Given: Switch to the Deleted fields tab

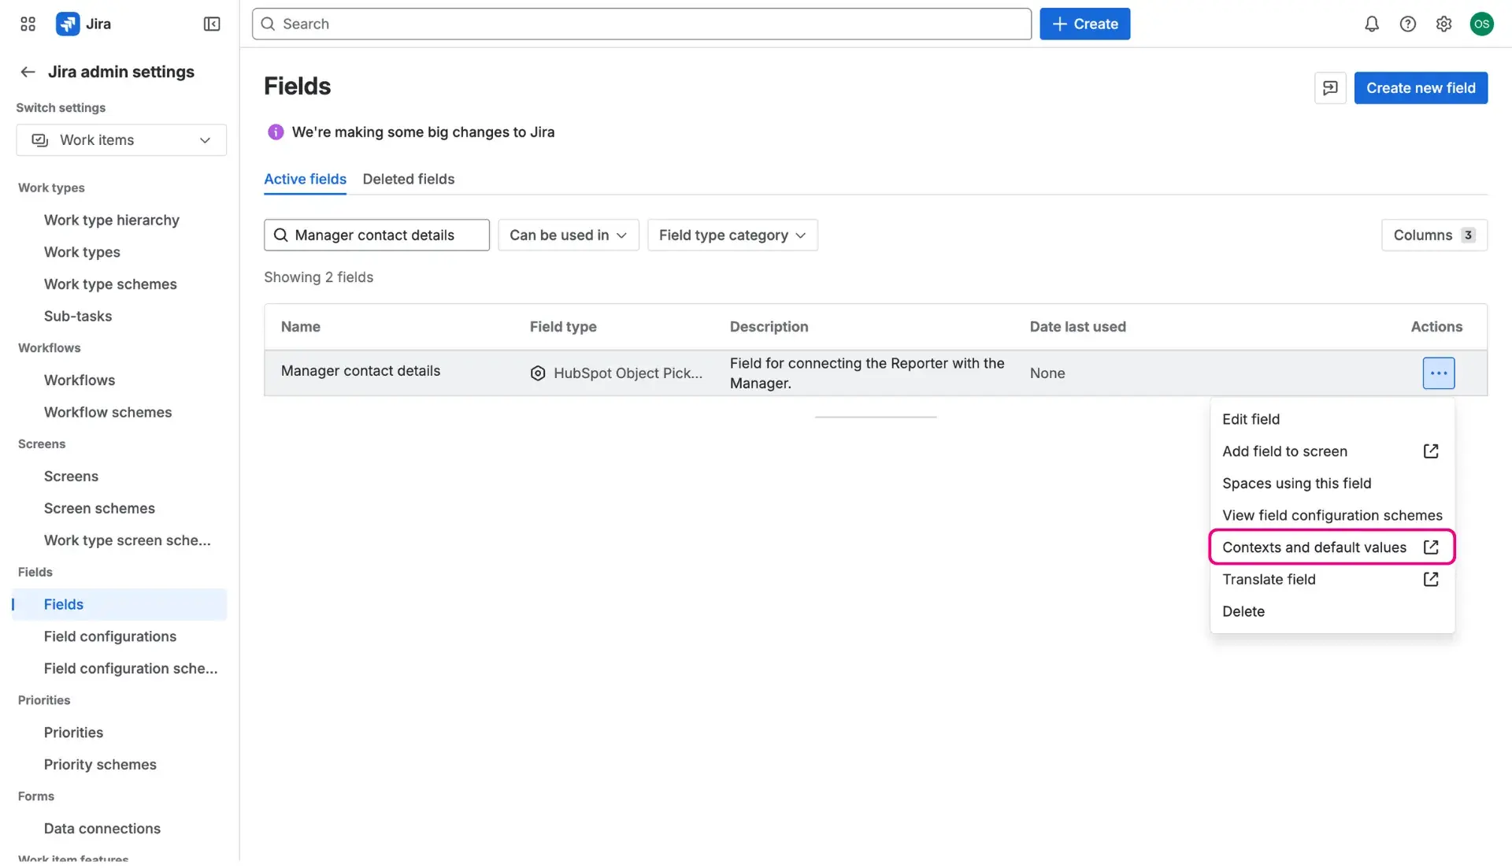Looking at the screenshot, I should 408,179.
